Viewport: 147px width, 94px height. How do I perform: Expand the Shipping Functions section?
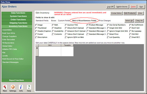(17, 23)
